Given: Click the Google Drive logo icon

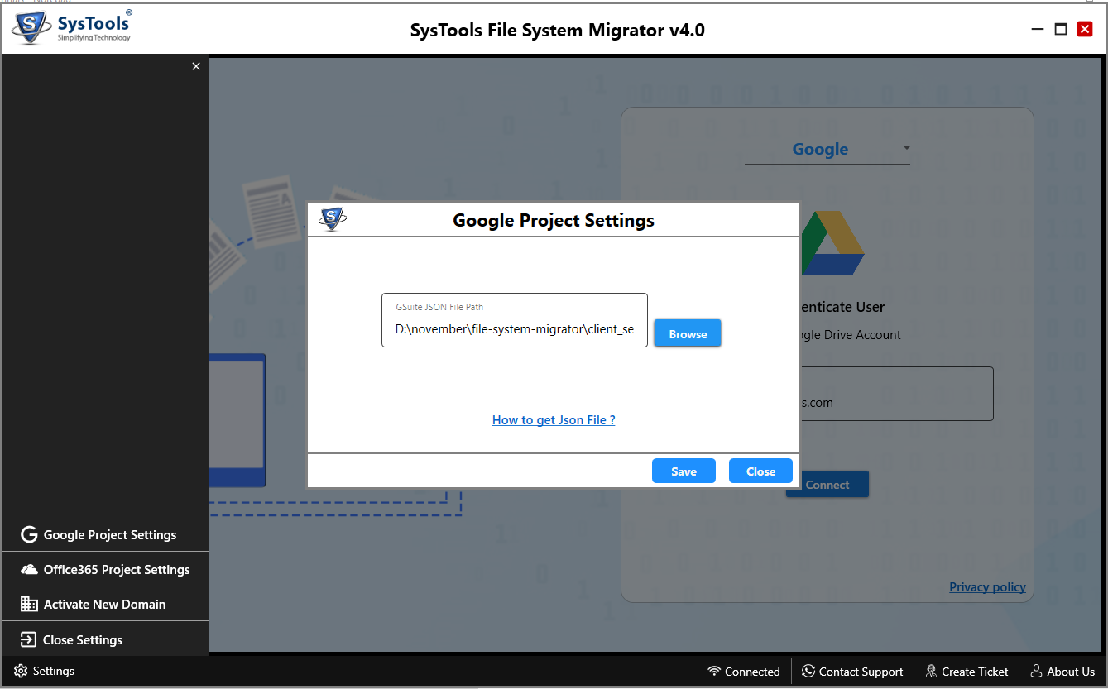Looking at the screenshot, I should pos(832,243).
